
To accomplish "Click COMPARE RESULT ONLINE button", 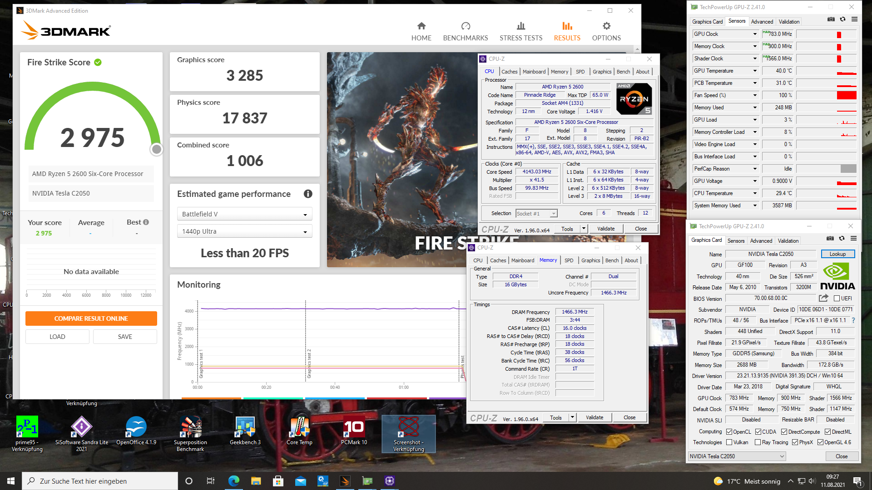I will click(91, 318).
